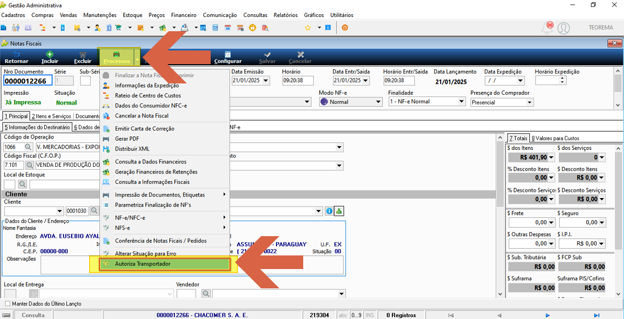The width and height of the screenshot is (624, 319).
Task: Open Informações da Expedição entry
Action: click(x=165, y=86)
